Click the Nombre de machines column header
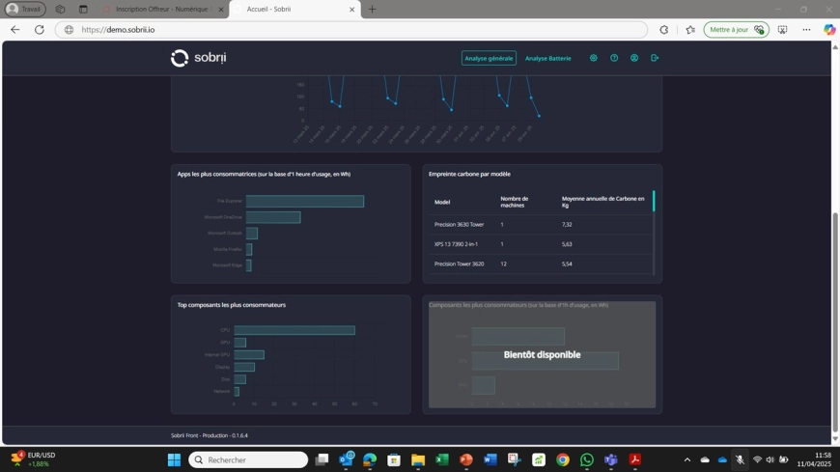 point(515,202)
